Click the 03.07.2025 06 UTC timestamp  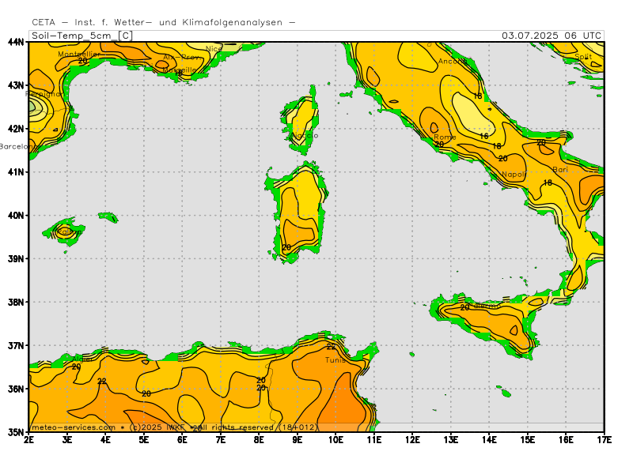click(x=552, y=36)
